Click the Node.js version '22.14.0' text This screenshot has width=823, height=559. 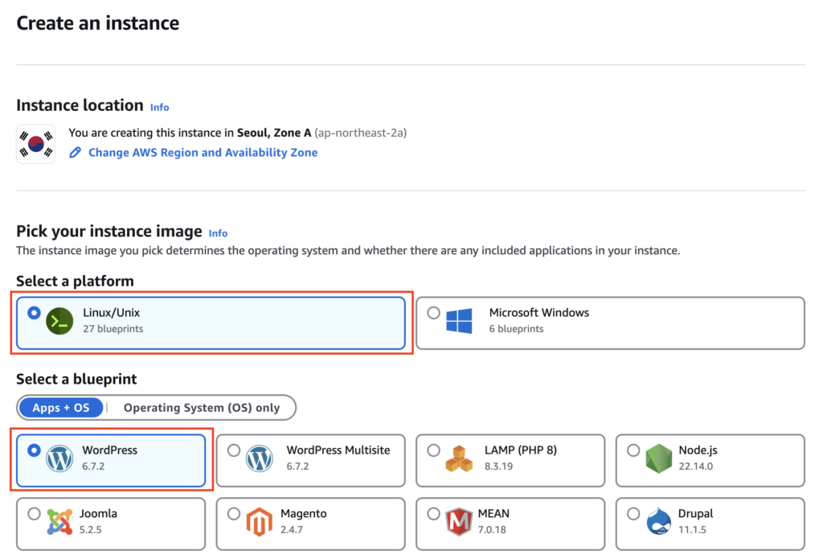696,466
